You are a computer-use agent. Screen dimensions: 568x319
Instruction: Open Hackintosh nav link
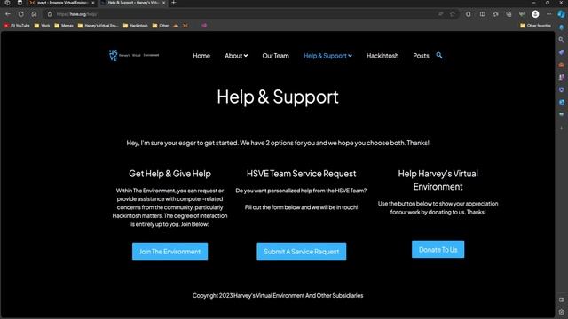(383, 56)
